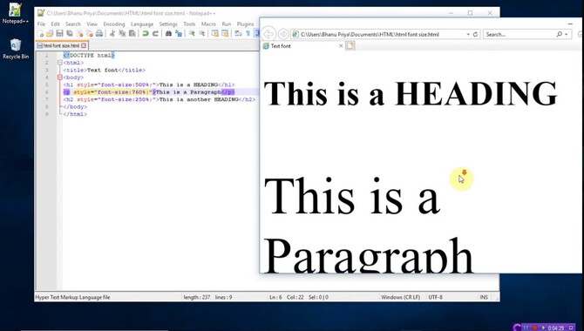Click the Cut scissors icon
The width and height of the screenshot is (584, 331).
pos(112,33)
